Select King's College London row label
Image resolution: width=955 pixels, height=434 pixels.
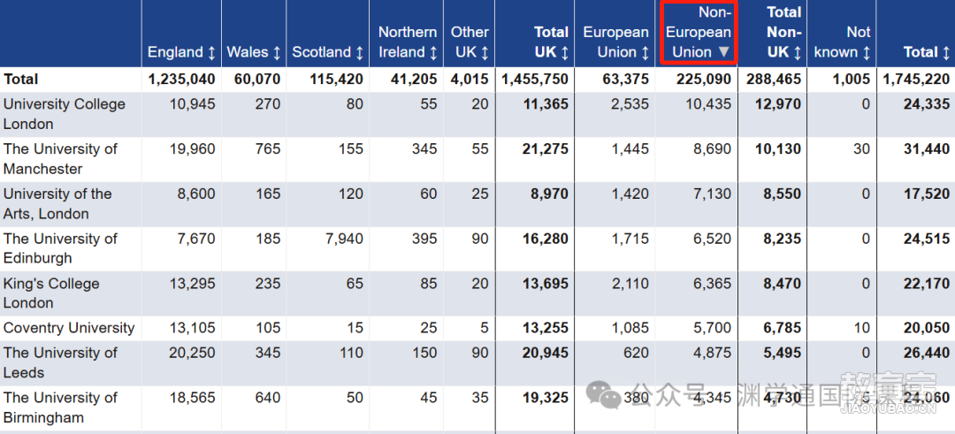(51, 293)
